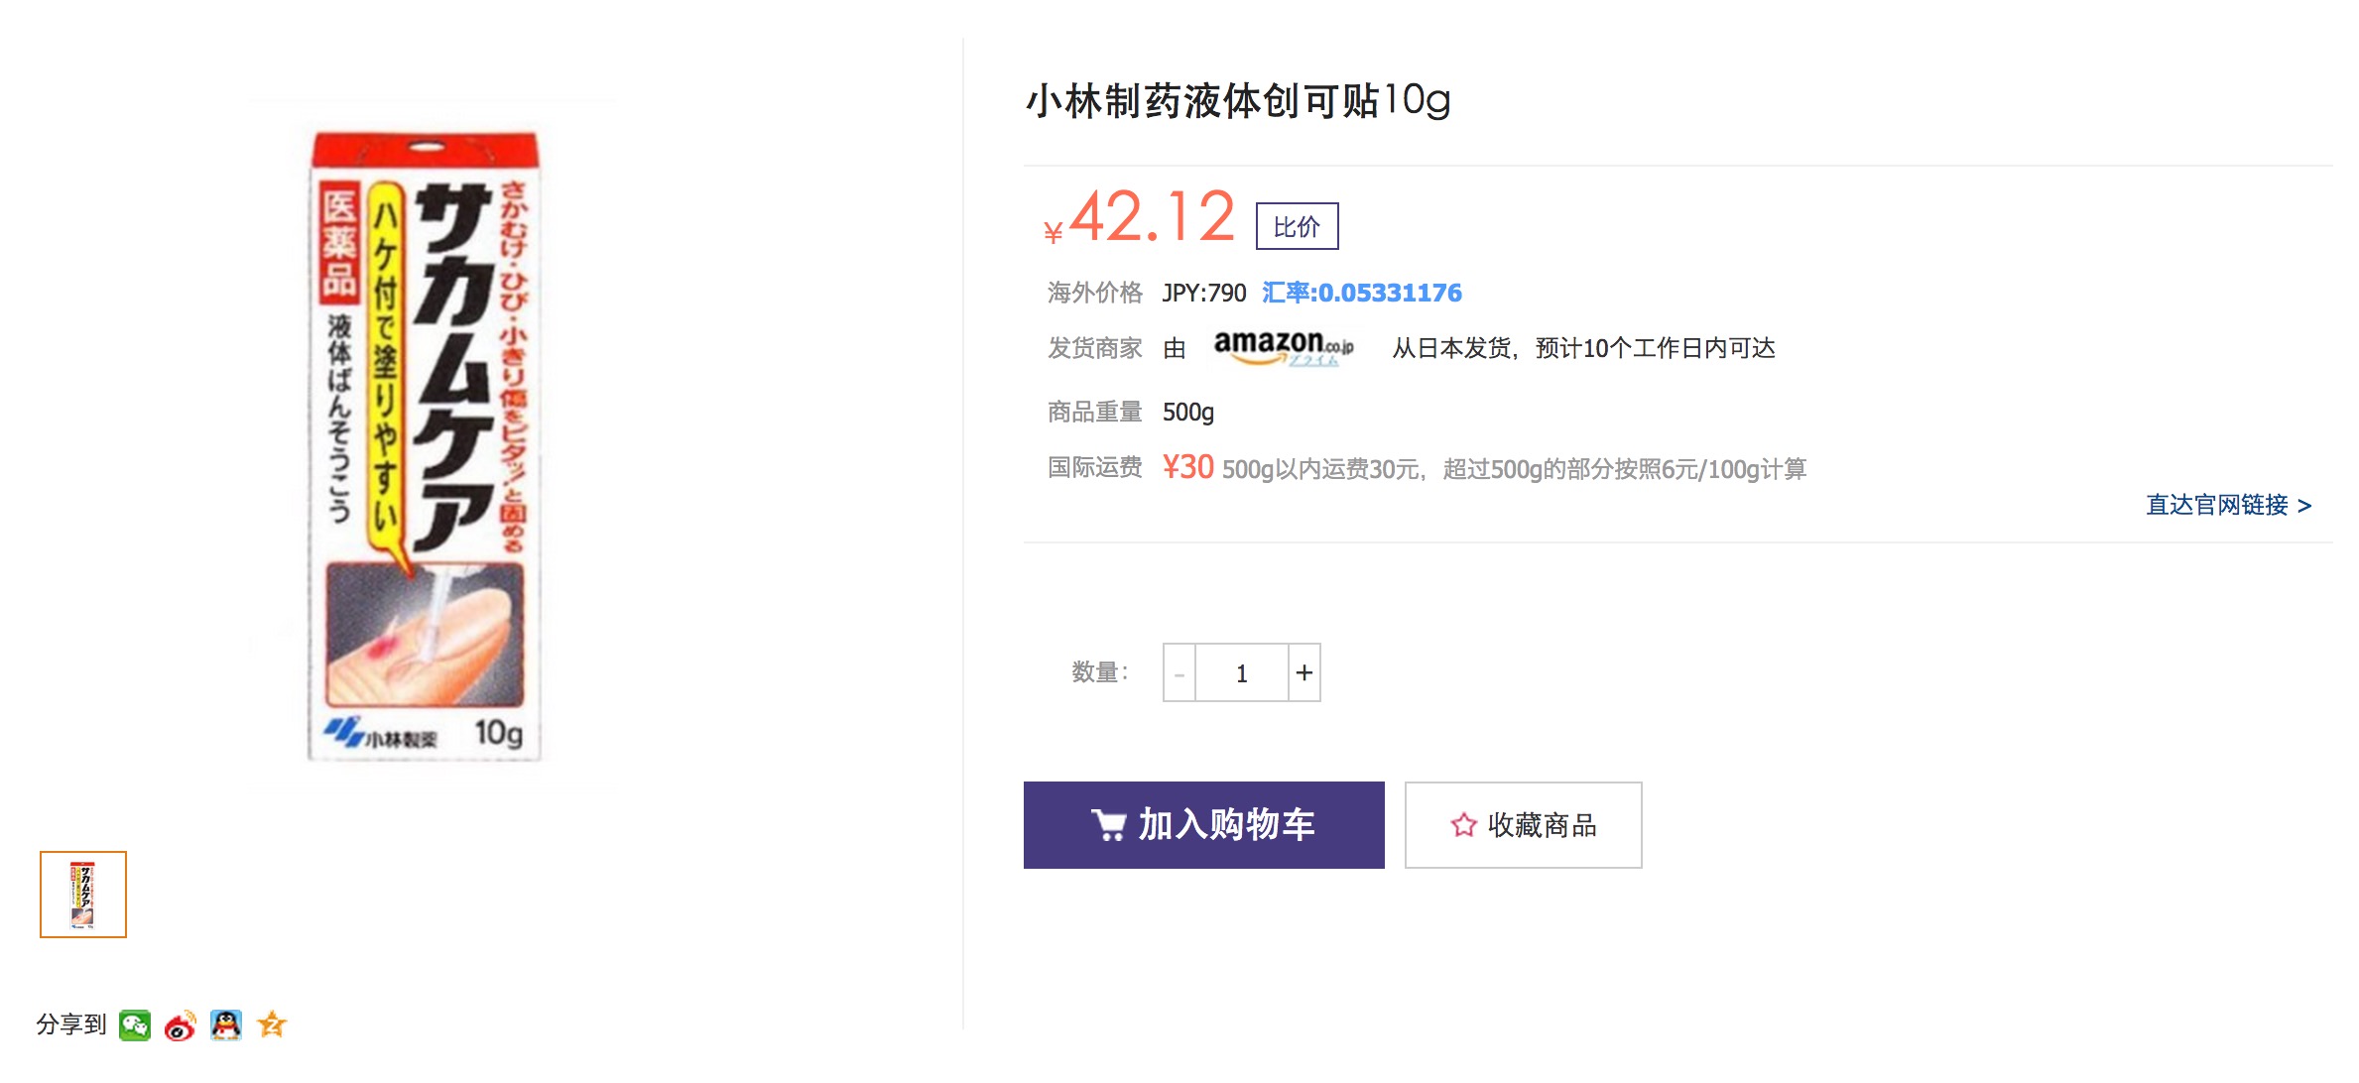Screen dimensions: 2359x1083
Task: Click the ¥30 international shipping fee
Action: coord(1187,467)
